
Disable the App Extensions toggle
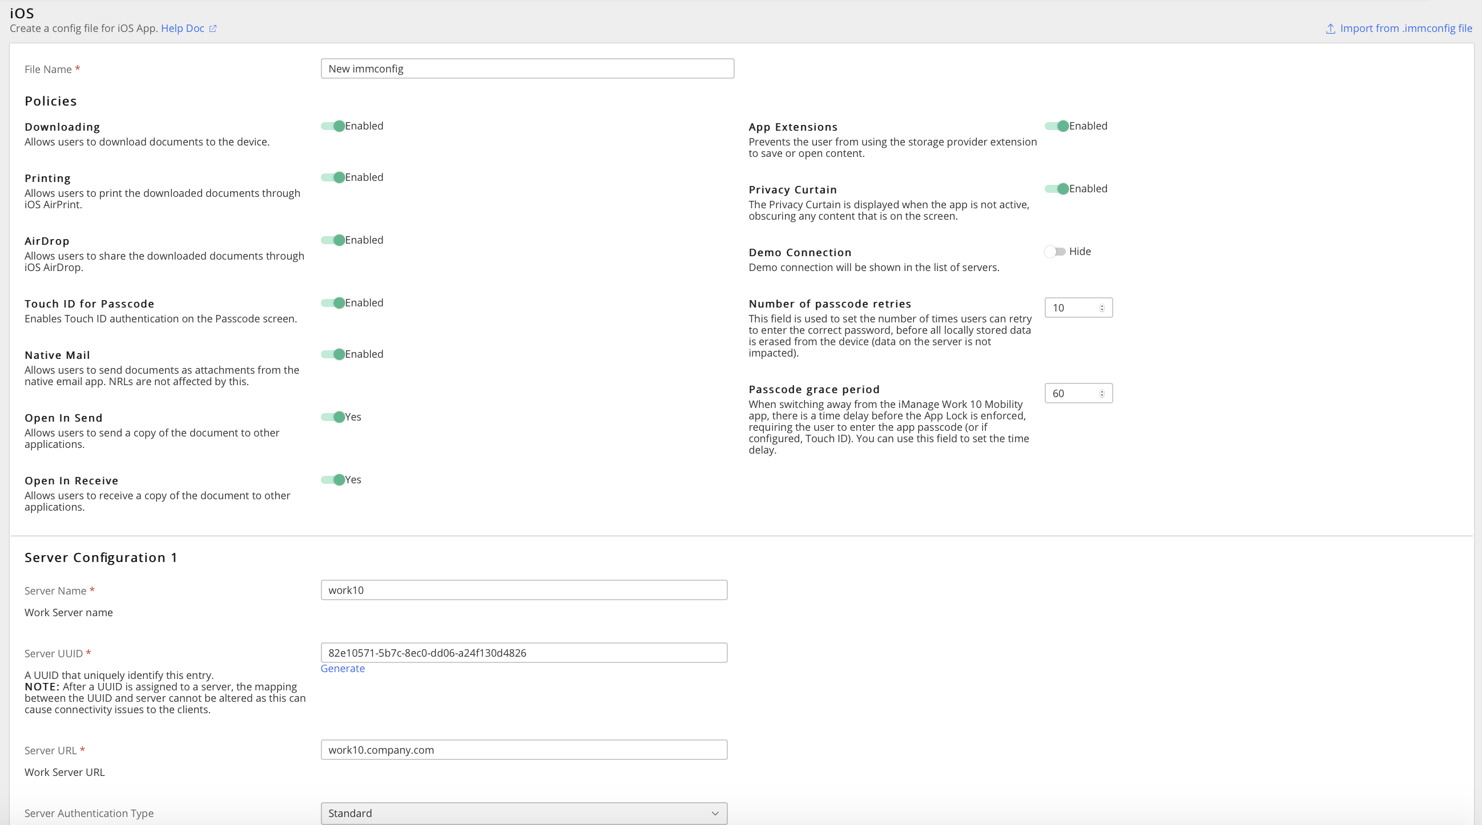pos(1057,127)
